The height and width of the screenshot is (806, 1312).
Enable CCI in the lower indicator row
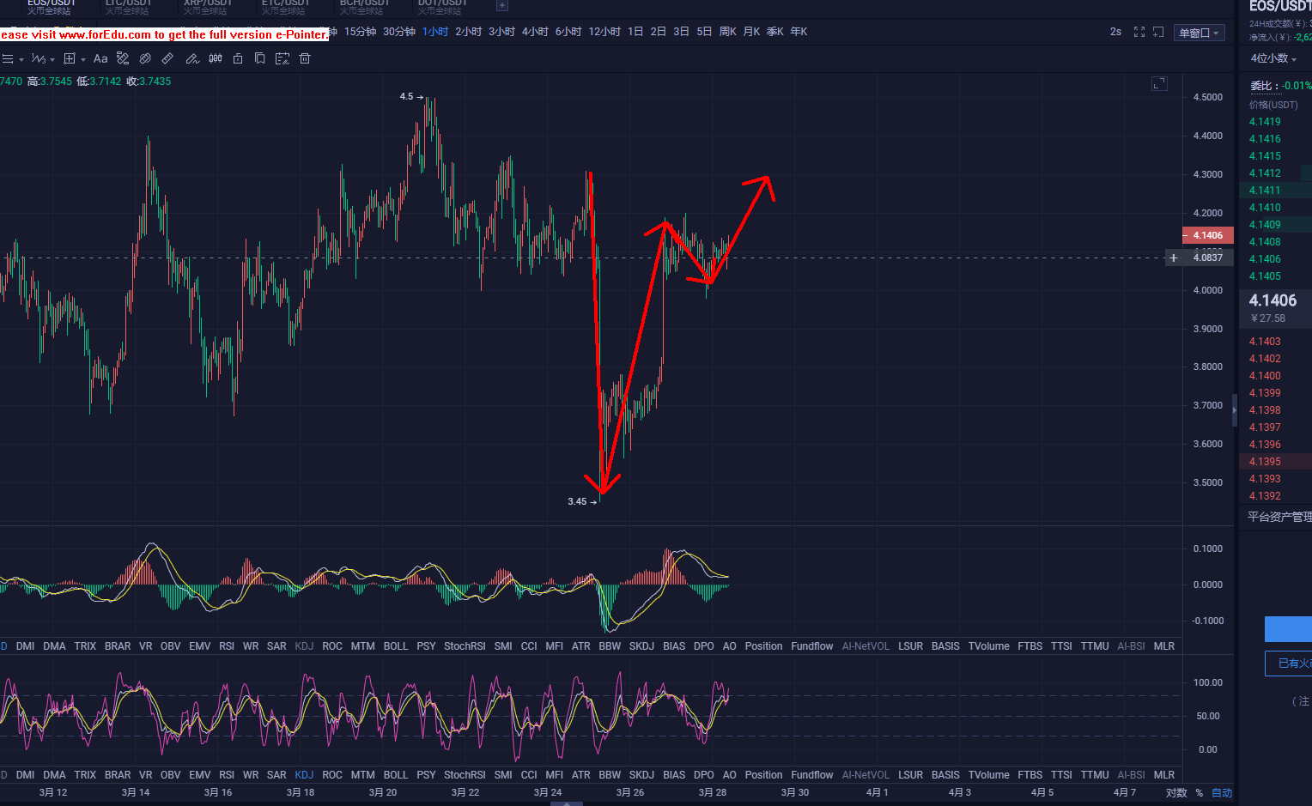pos(529,775)
